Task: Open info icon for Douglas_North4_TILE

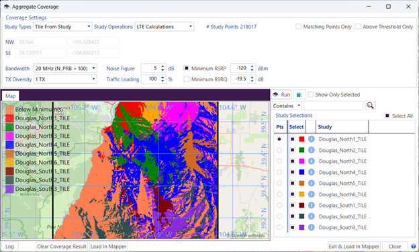Action: (311, 172)
